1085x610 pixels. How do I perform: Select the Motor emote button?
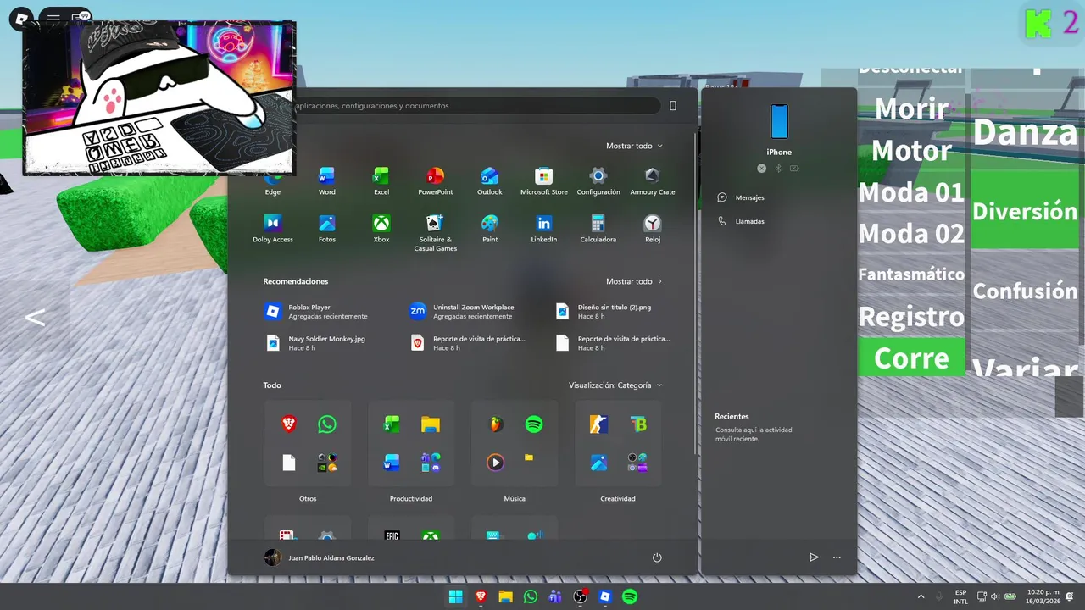click(x=911, y=151)
